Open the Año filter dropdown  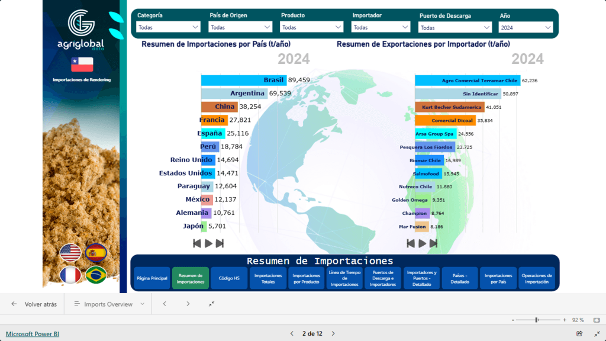(526, 27)
